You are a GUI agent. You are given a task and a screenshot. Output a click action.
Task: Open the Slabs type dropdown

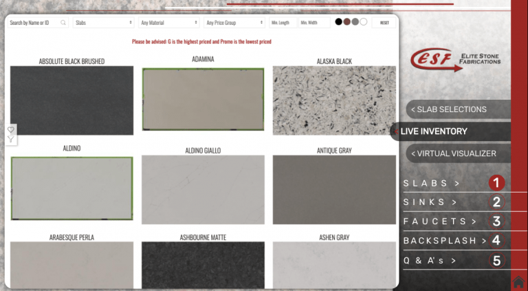coord(103,23)
